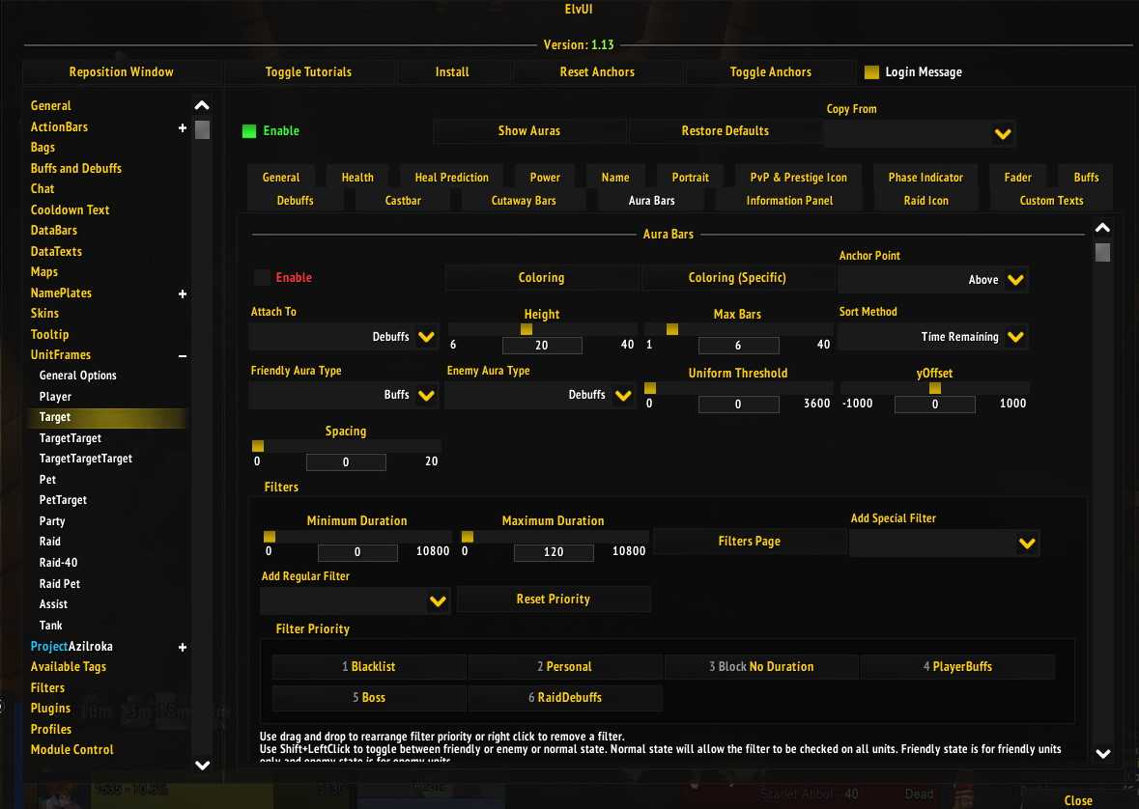Image resolution: width=1139 pixels, height=809 pixels.
Task: Click the Show Auras button
Action: 528,130
